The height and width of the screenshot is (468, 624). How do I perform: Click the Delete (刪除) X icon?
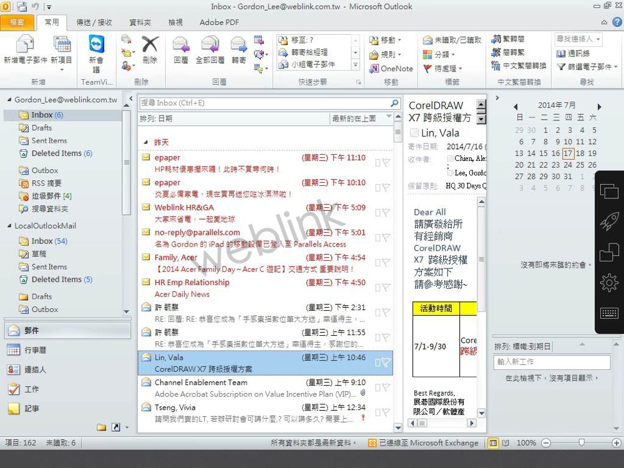(150, 44)
